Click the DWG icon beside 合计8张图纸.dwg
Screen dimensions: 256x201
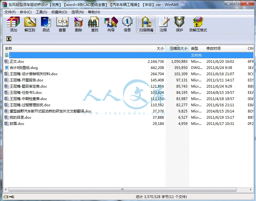coord(7,67)
